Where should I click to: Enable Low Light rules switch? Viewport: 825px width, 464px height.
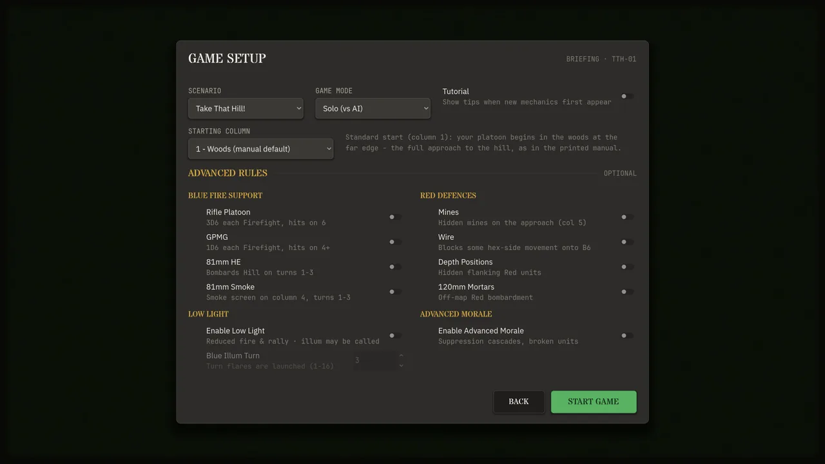(x=395, y=336)
